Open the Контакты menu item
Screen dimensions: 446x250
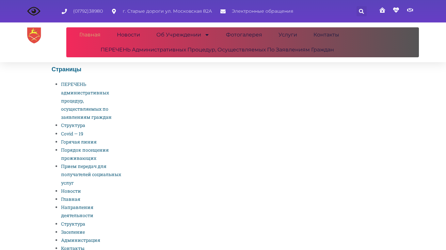point(326,35)
